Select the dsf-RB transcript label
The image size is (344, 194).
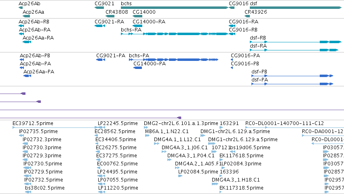258,38
